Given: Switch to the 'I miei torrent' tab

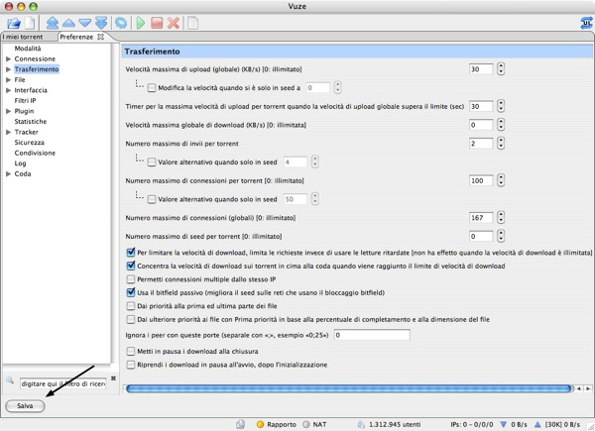Looking at the screenshot, I should (x=23, y=37).
